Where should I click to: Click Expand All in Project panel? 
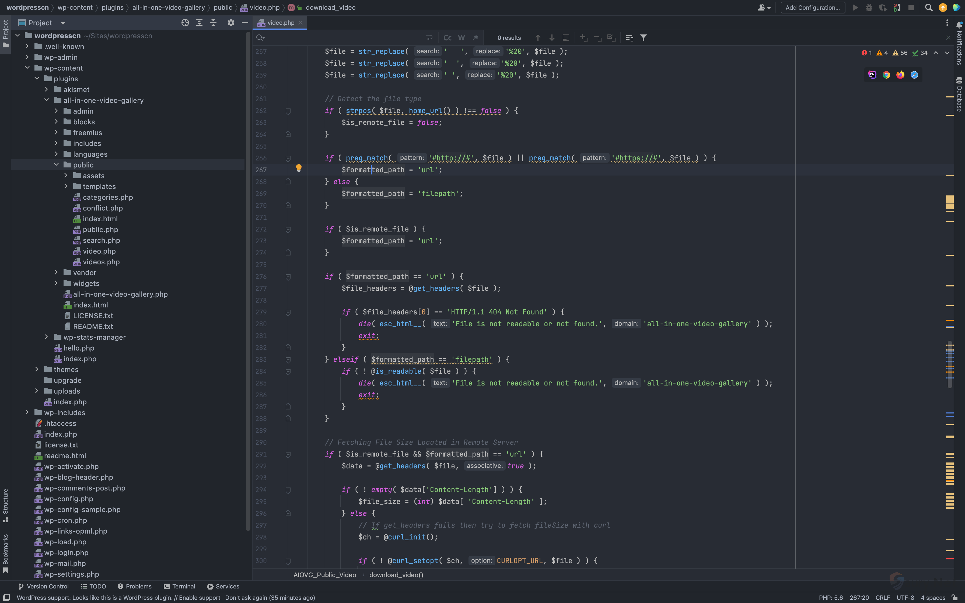click(199, 23)
